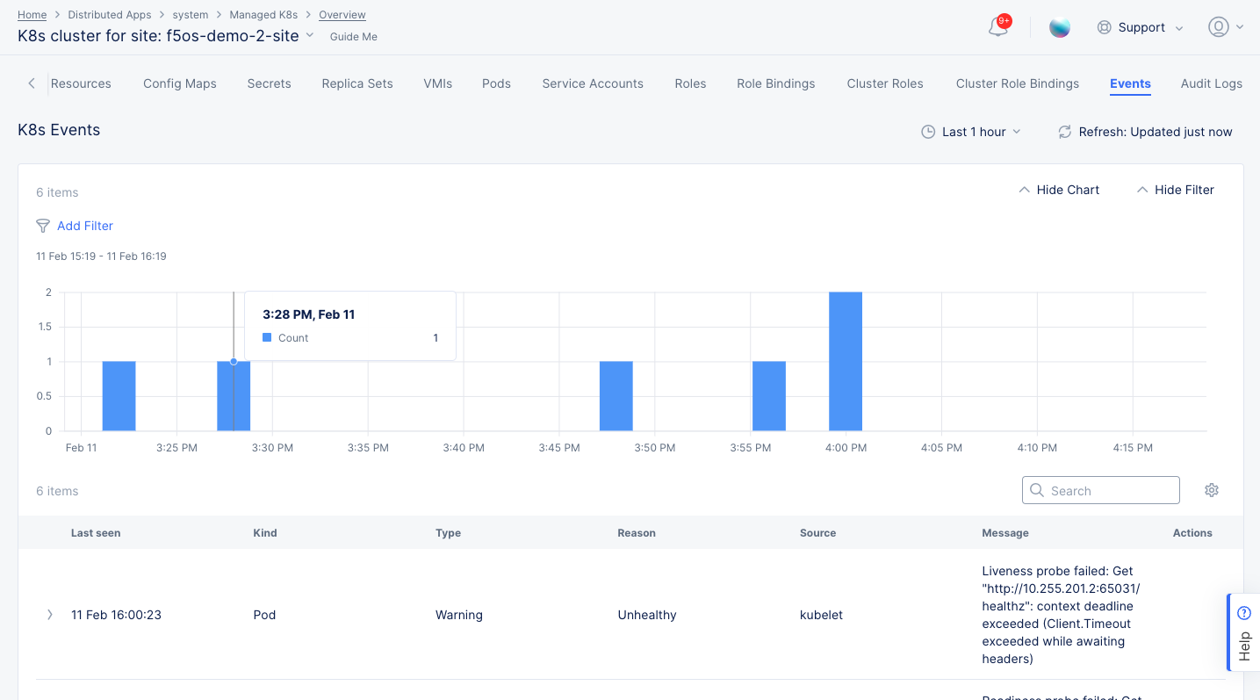Switch to the Pods tab

tap(496, 83)
